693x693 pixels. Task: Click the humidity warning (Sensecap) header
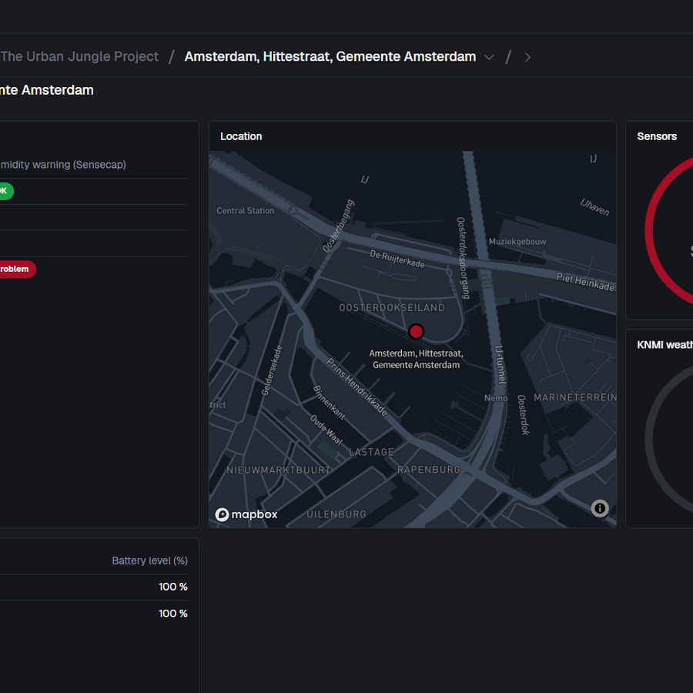point(63,165)
